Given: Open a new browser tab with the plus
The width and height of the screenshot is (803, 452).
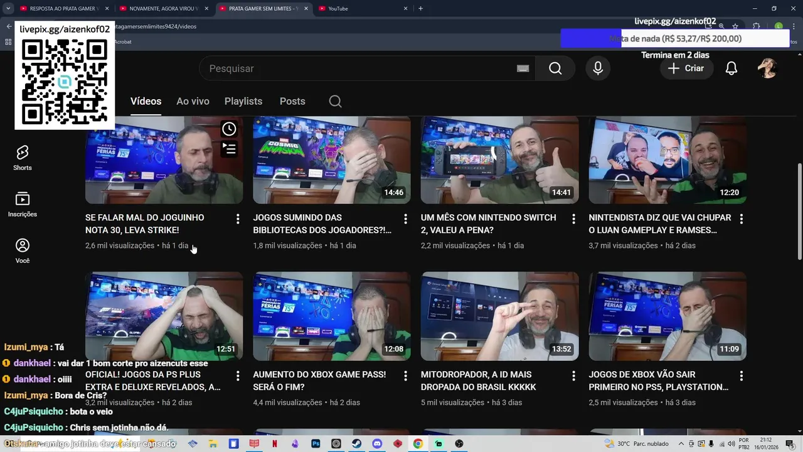Looking at the screenshot, I should [x=420, y=8].
